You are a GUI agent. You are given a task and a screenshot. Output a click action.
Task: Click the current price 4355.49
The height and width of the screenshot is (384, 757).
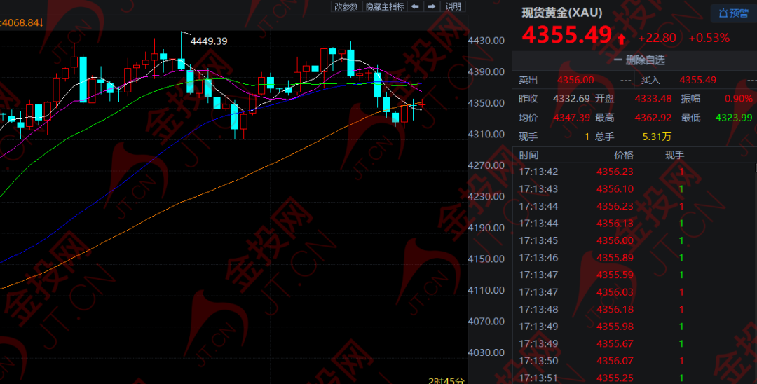567,35
